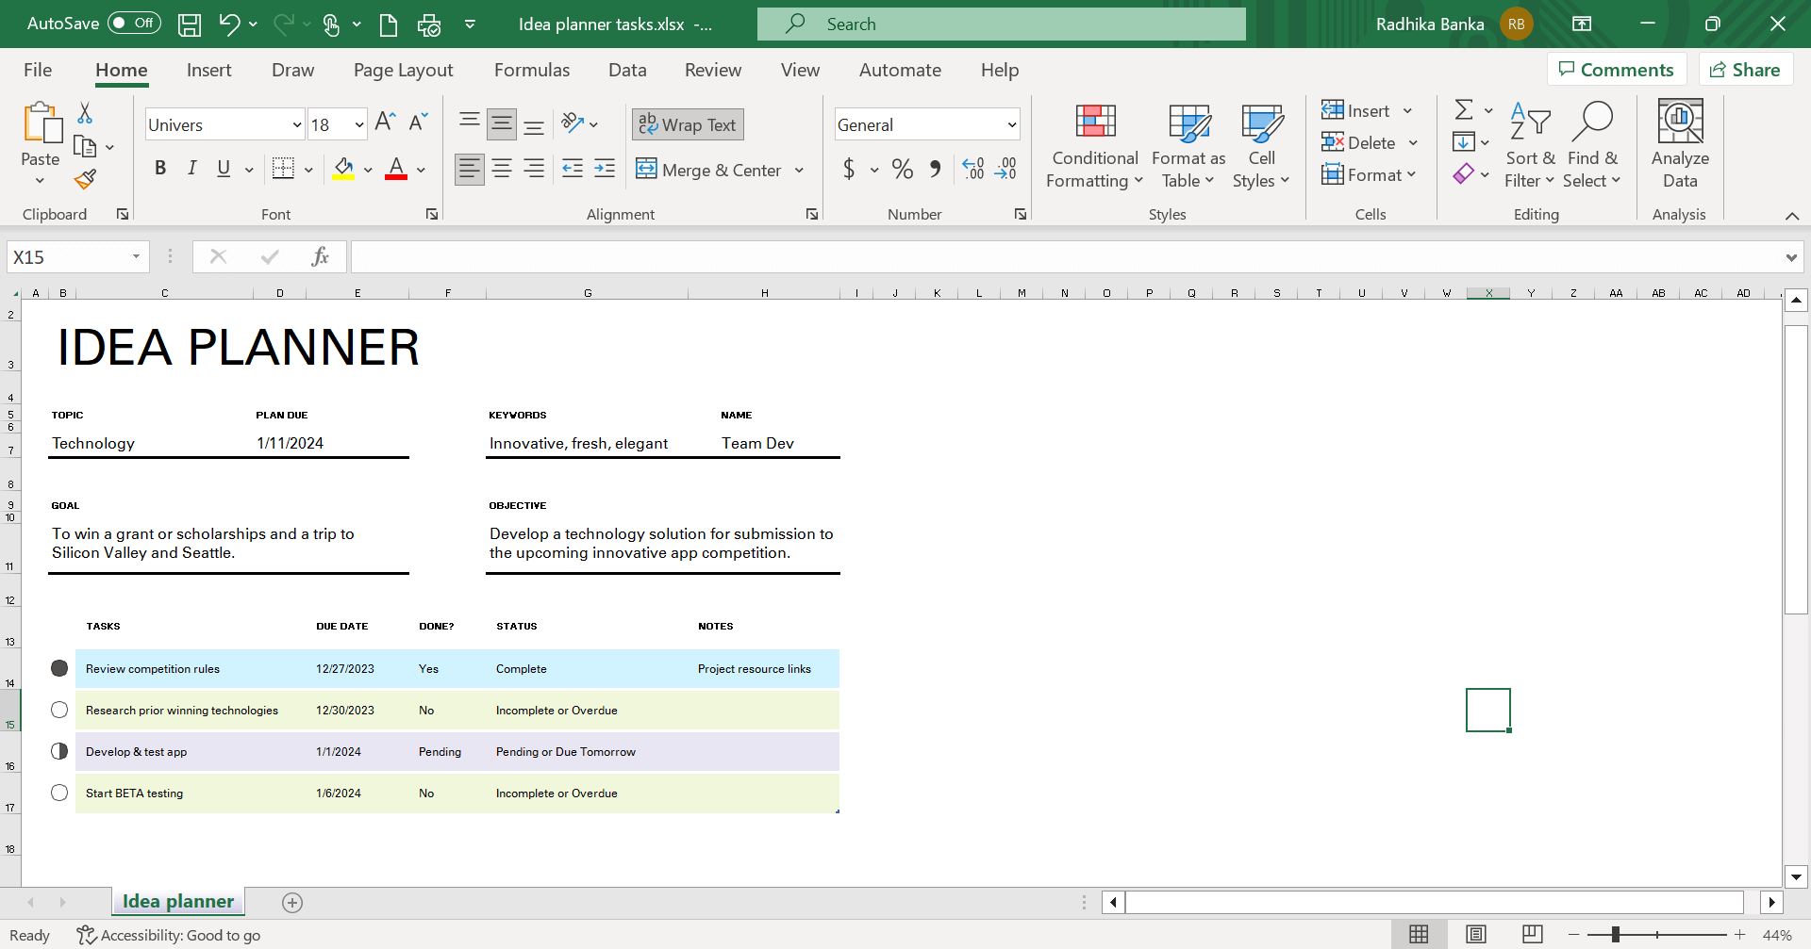Screen dimensions: 1811x949
Task: Click the Research prior winning technologies status circle
Action: [58, 710]
